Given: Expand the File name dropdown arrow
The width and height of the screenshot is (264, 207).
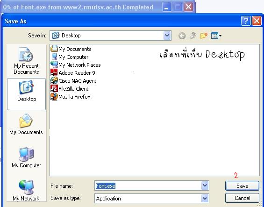Looking at the screenshot, I should click(x=205, y=186).
